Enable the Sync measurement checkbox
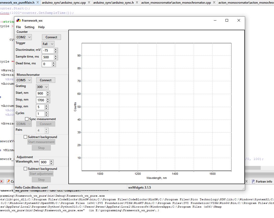This screenshot has height=218, width=274. [27, 119]
